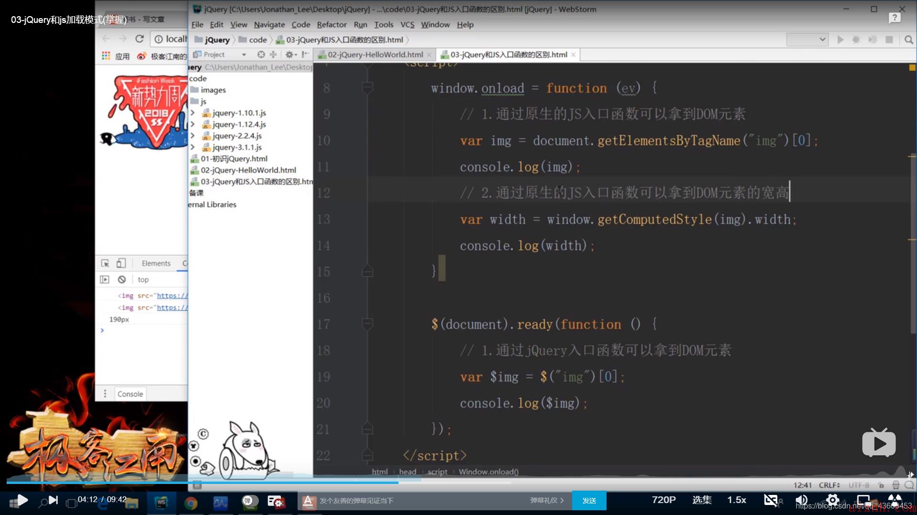
Task: Close the 02-jQuery-HelloWorld.html tab
Action: [x=429, y=54]
